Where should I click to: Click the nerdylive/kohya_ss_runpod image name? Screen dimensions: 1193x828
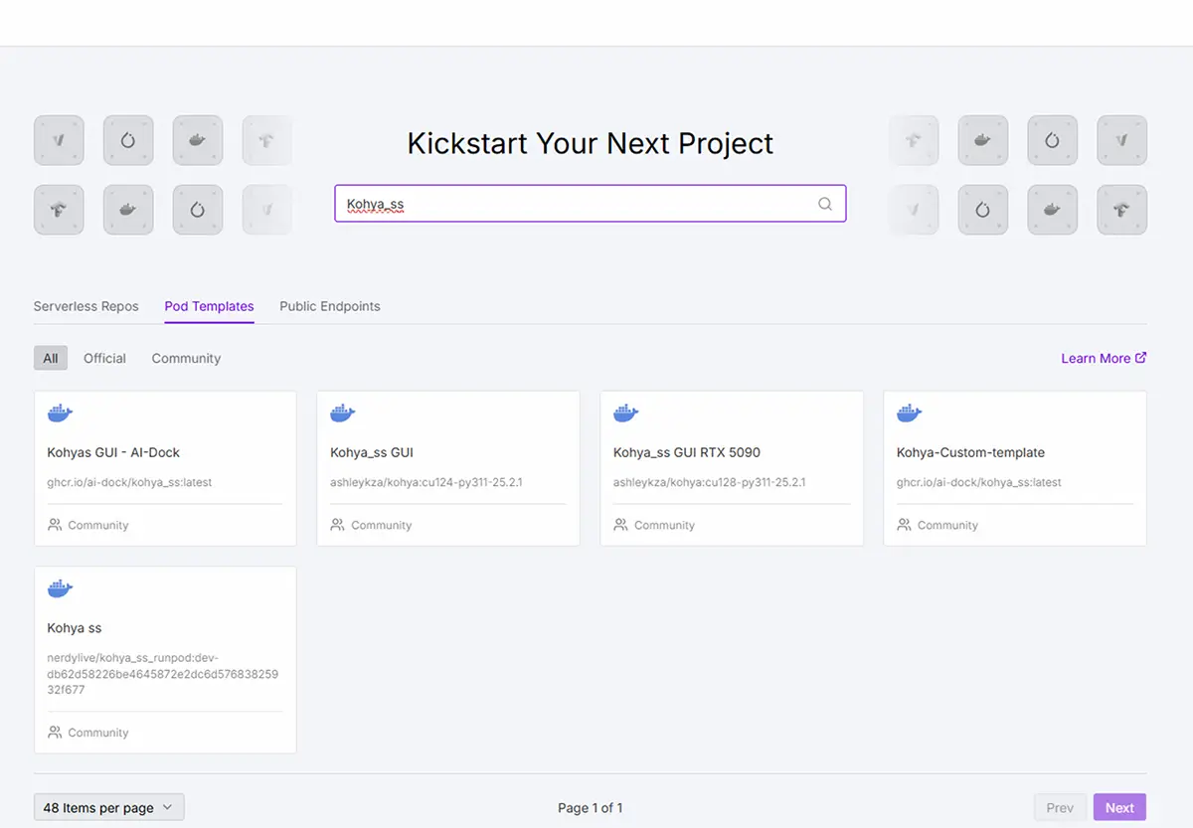click(x=163, y=674)
